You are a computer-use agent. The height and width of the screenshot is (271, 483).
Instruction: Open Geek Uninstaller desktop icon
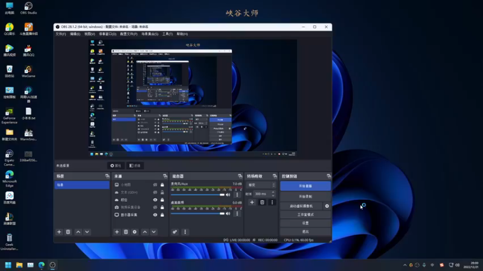coord(9,242)
